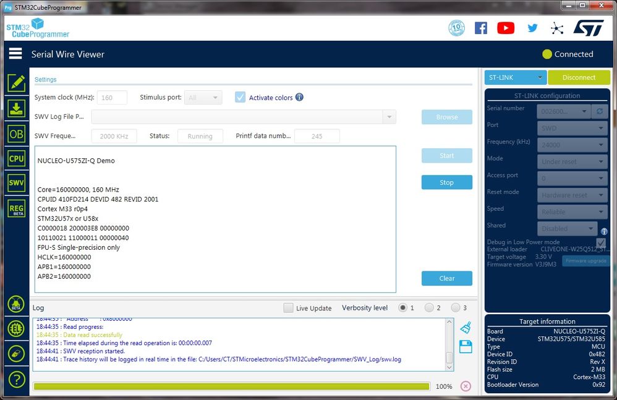Open the Reset mode dropdown

tap(572, 195)
